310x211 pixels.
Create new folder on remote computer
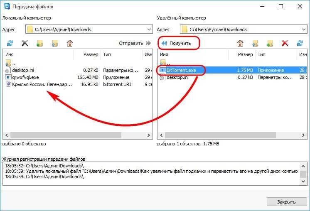[270, 43]
